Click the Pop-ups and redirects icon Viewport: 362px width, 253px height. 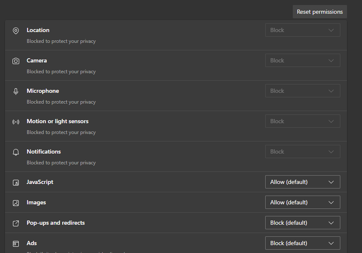[x=16, y=223]
